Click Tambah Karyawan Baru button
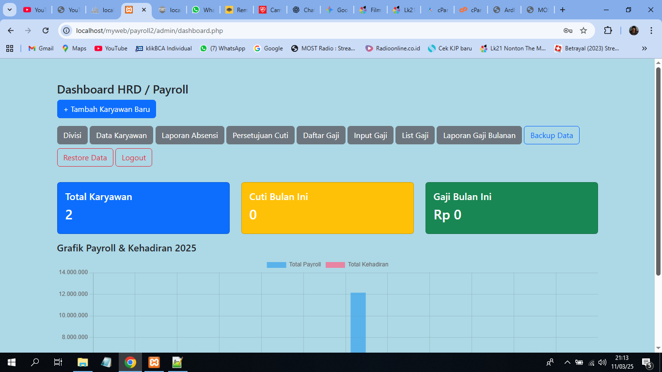This screenshot has width=662, height=372. tap(106, 109)
